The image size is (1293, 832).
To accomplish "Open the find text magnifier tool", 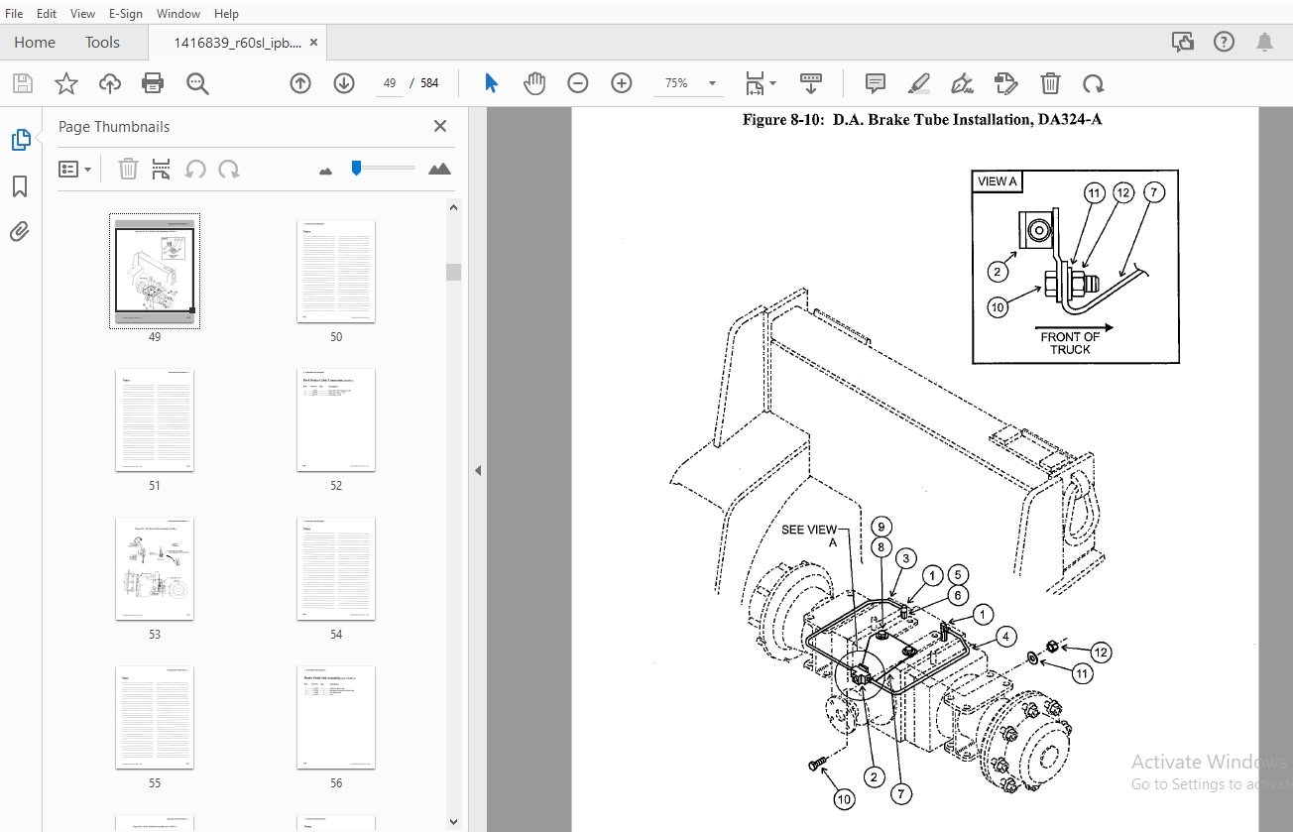I will pyautogui.click(x=197, y=83).
